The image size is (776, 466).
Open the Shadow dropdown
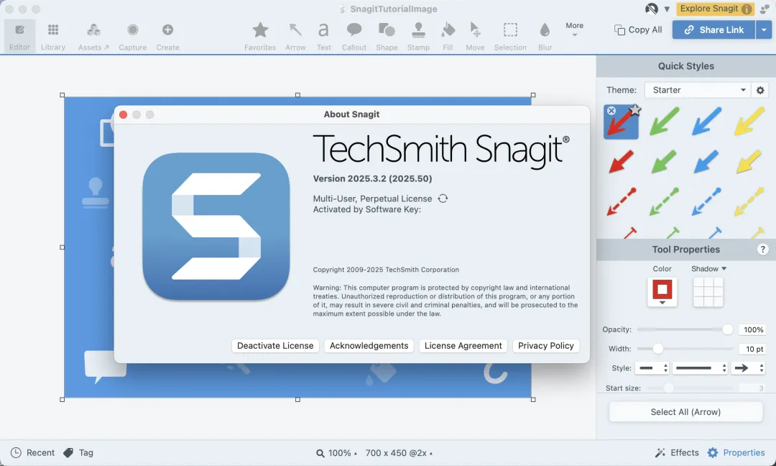pyautogui.click(x=708, y=269)
